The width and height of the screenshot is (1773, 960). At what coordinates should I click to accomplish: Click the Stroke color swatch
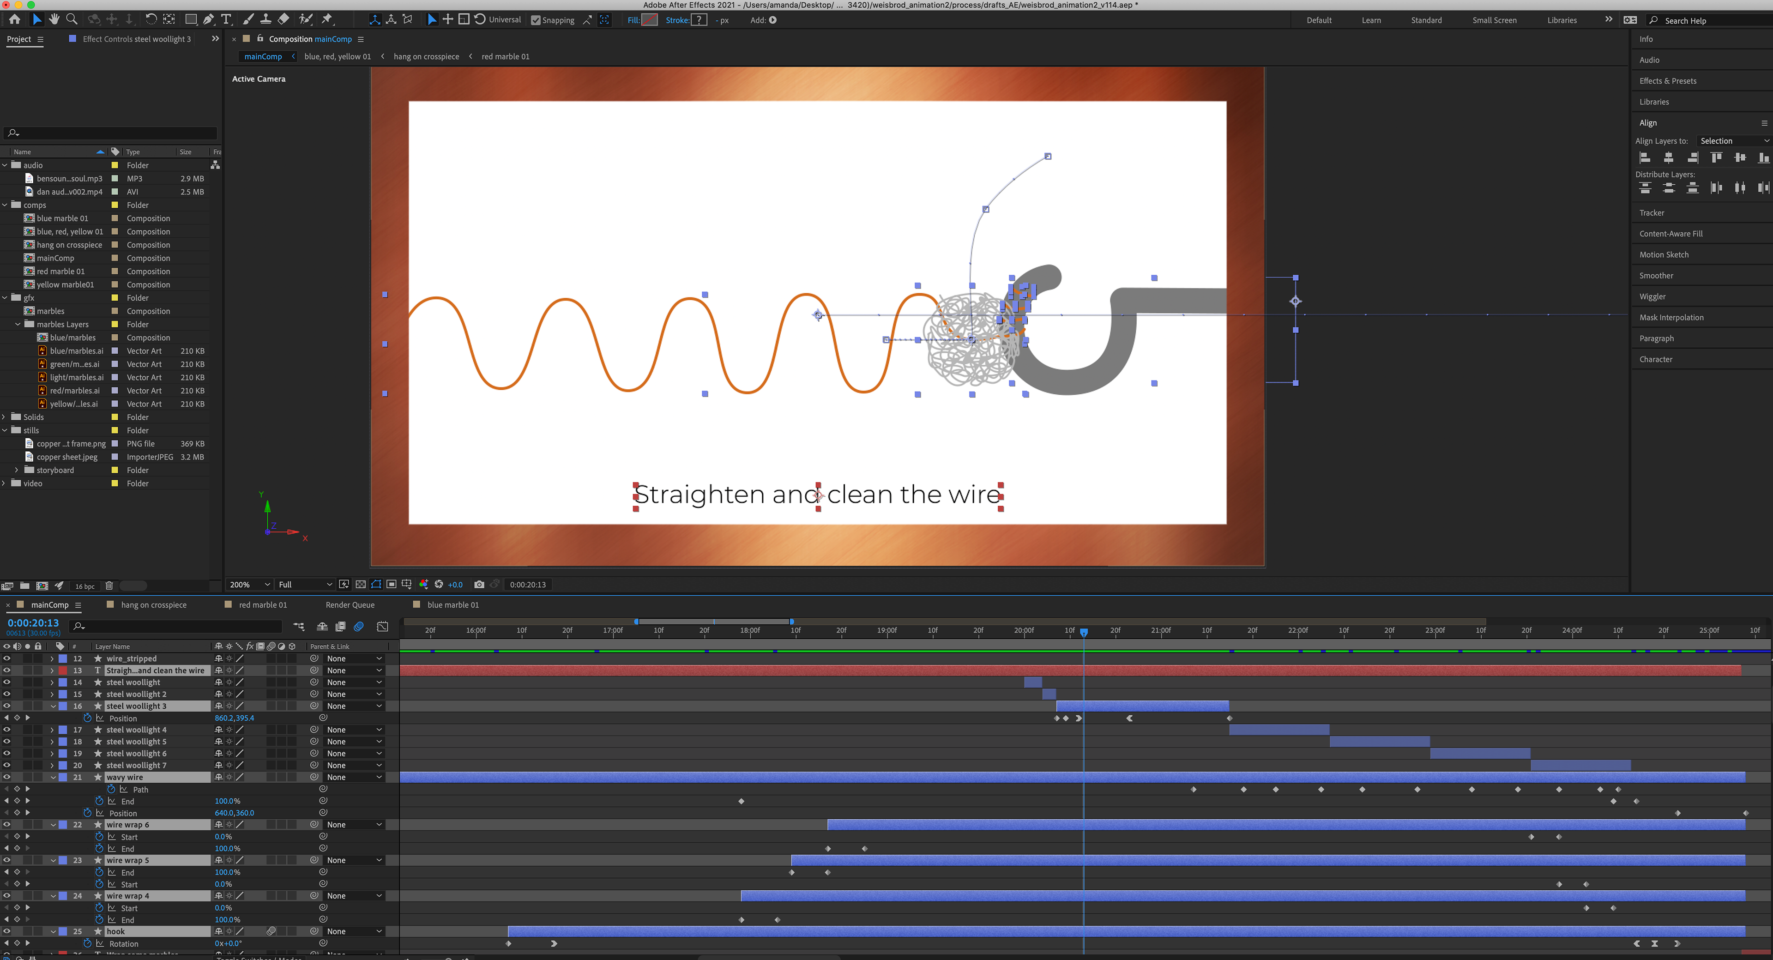pos(699,20)
